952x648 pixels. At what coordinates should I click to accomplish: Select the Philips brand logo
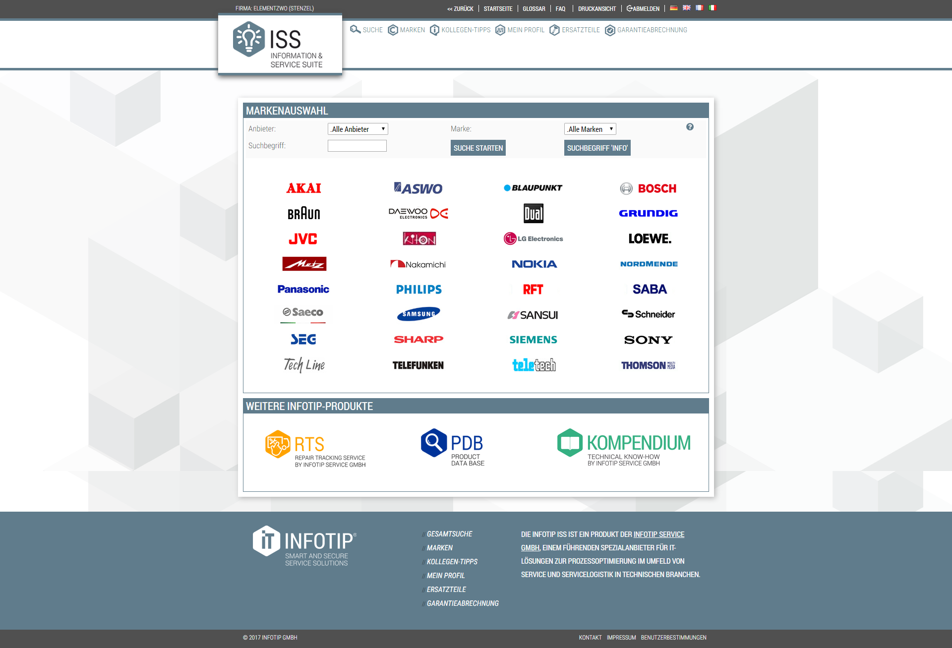[x=419, y=289]
